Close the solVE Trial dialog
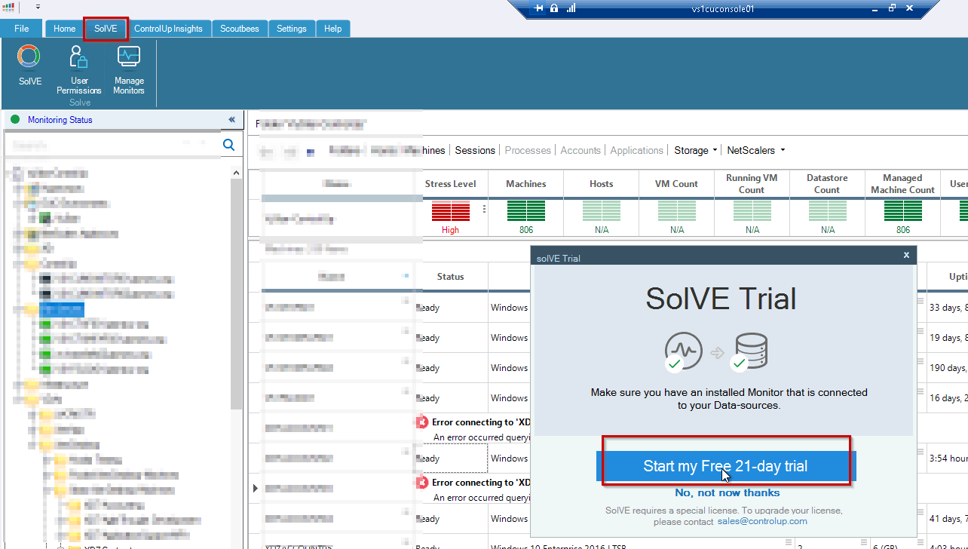The height and width of the screenshot is (549, 968). pos(906,255)
